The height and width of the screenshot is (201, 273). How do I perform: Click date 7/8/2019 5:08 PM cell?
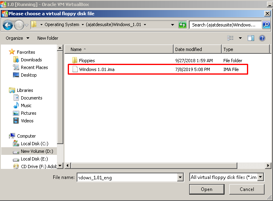click(x=192, y=69)
